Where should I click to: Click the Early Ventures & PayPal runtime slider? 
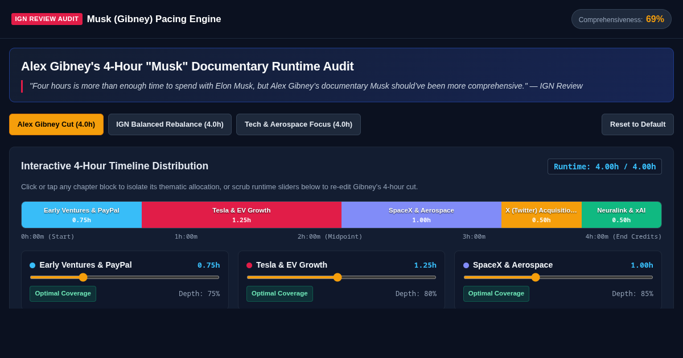click(125, 277)
